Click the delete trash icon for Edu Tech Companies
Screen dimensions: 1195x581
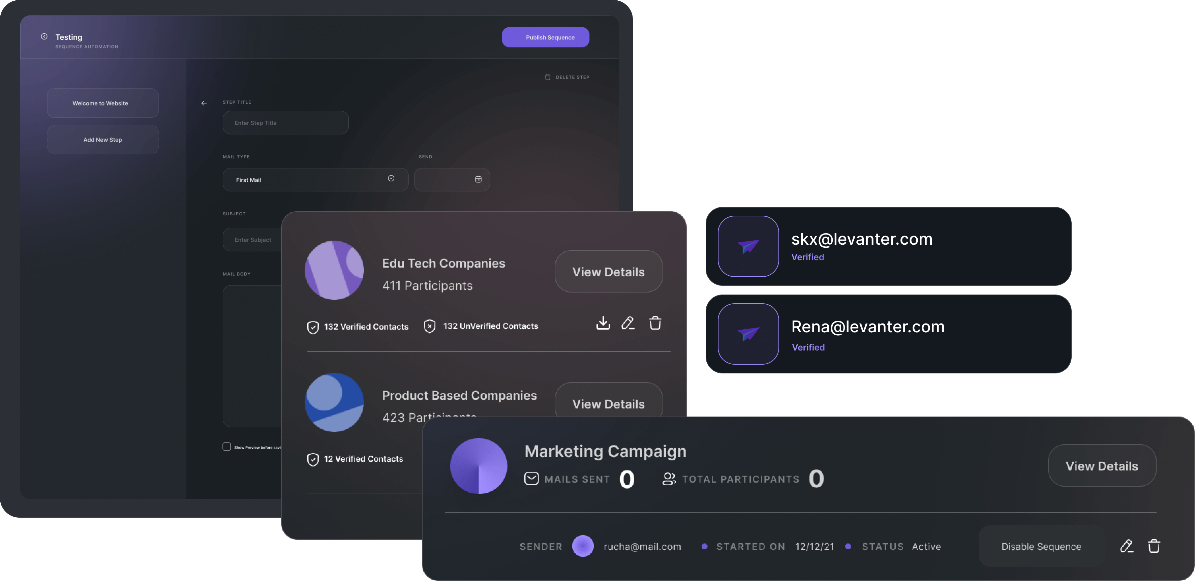pos(653,323)
